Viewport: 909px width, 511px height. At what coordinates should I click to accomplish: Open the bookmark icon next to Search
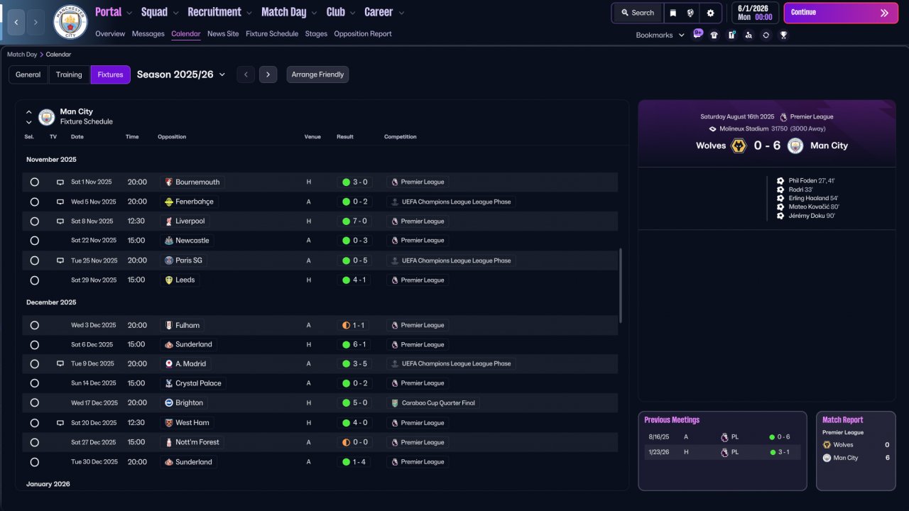coord(673,13)
